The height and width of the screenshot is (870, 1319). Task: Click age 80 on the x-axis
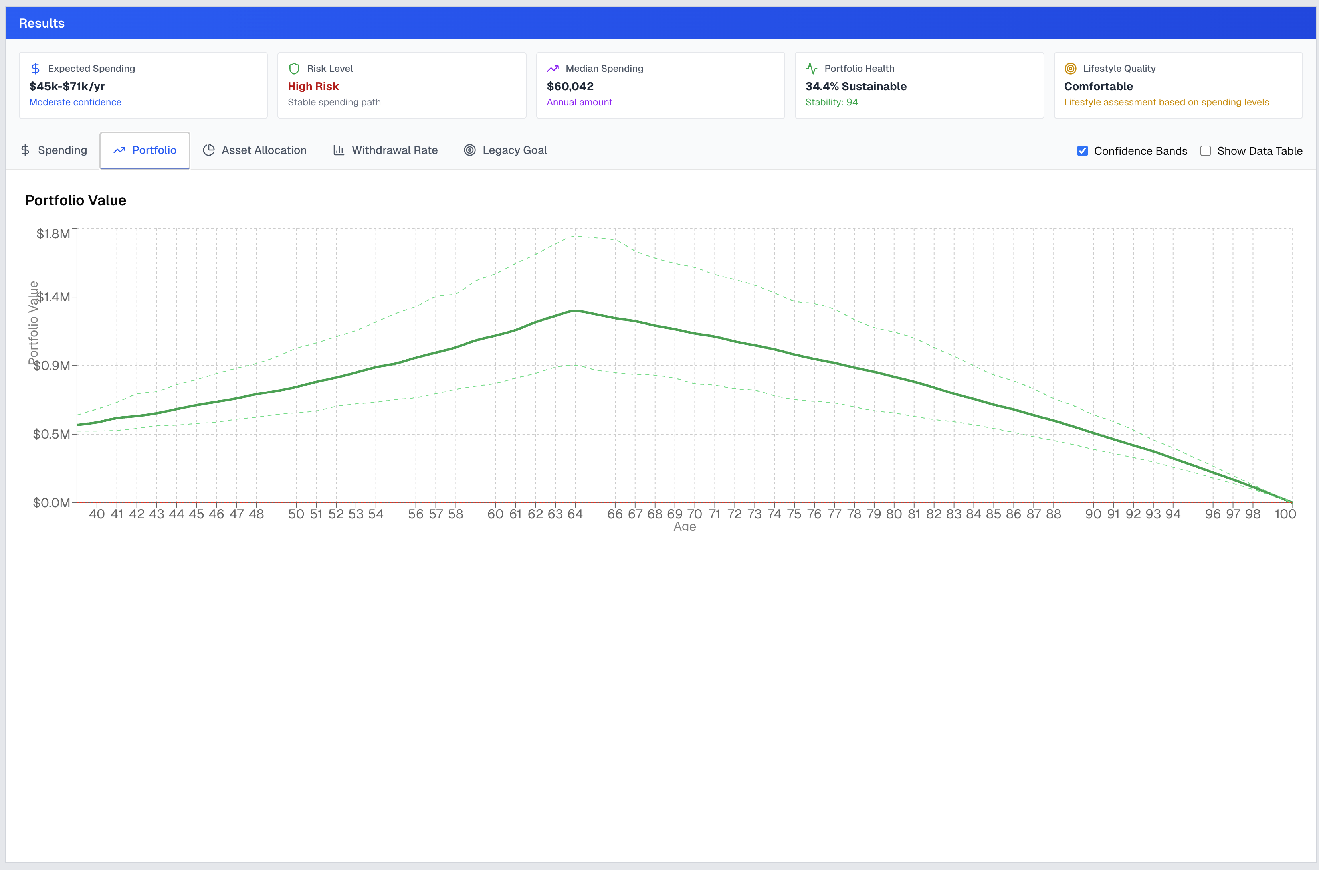tap(894, 514)
